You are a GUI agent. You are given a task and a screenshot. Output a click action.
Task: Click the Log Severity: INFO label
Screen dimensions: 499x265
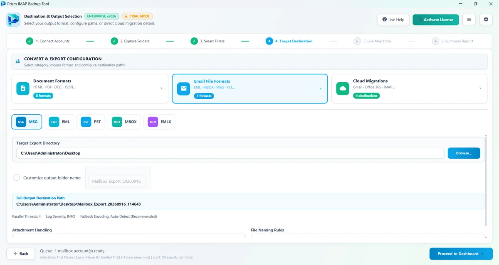click(60, 216)
